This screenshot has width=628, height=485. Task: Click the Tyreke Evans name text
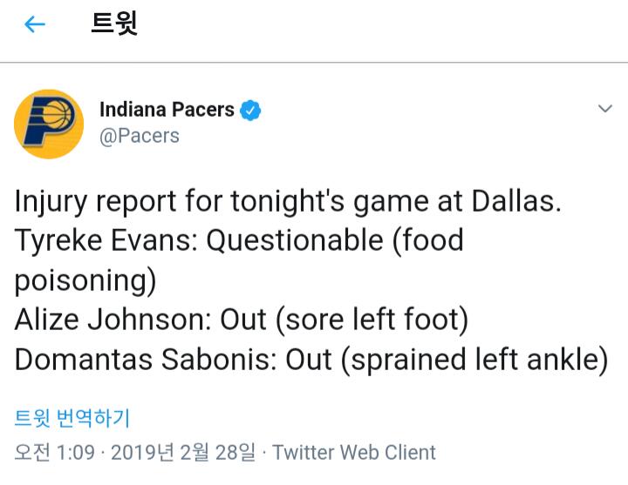click(104, 241)
